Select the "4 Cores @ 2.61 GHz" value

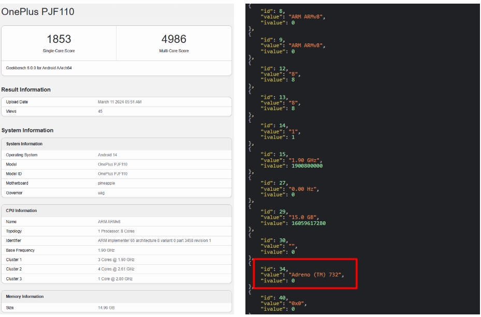116,269
